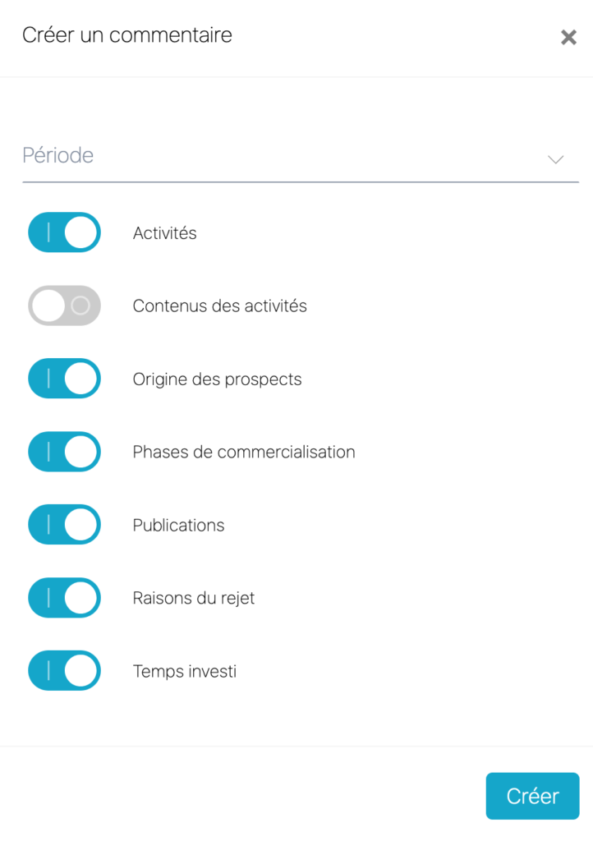Image resolution: width=593 pixels, height=841 pixels.
Task: Select the Raisons du rejet label
Action: 194,599
